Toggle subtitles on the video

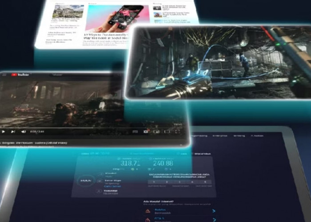[x=136, y=131]
